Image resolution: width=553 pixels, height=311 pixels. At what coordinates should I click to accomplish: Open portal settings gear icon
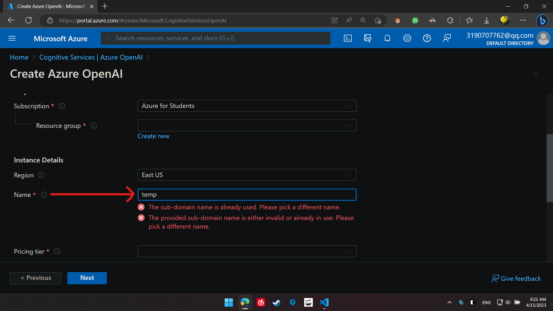407,38
